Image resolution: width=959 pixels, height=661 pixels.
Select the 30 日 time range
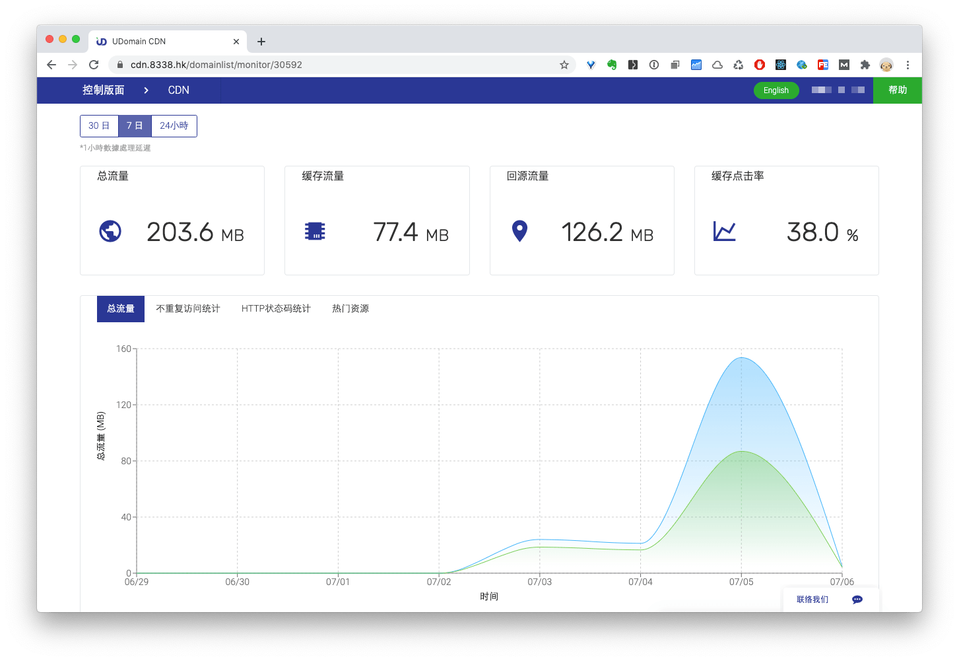coord(99,125)
